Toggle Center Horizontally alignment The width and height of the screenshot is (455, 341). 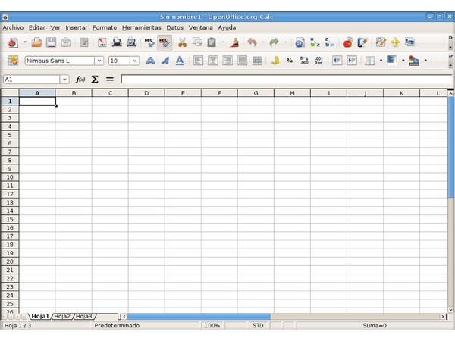(x=212, y=61)
